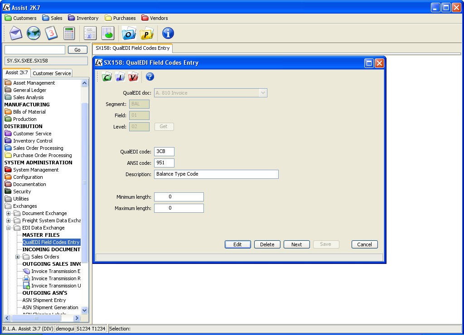Image resolution: width=464 pixels, height=335 pixels.
Task: Open the report chart toolbar icon
Action: pos(108,33)
